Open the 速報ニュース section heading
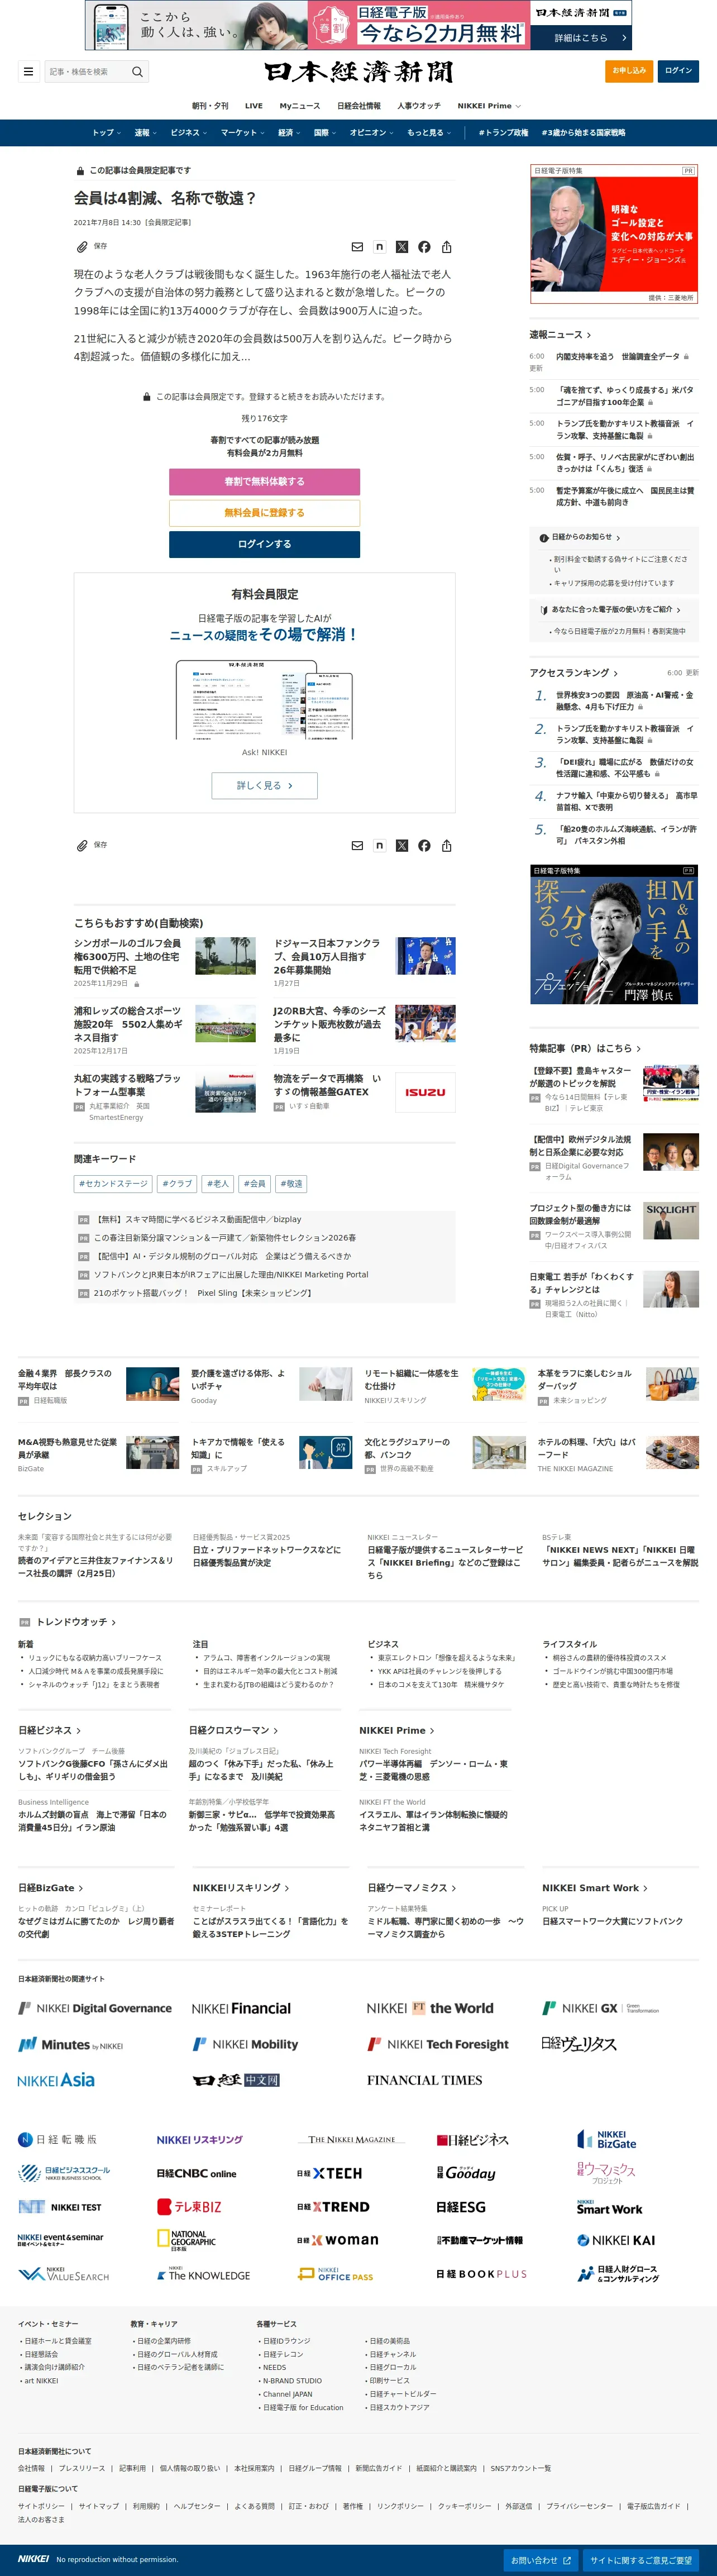This screenshot has width=717, height=2576. (x=560, y=335)
